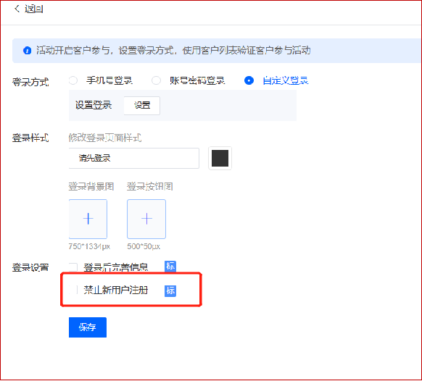Open the dark color swatch picker

220,159
